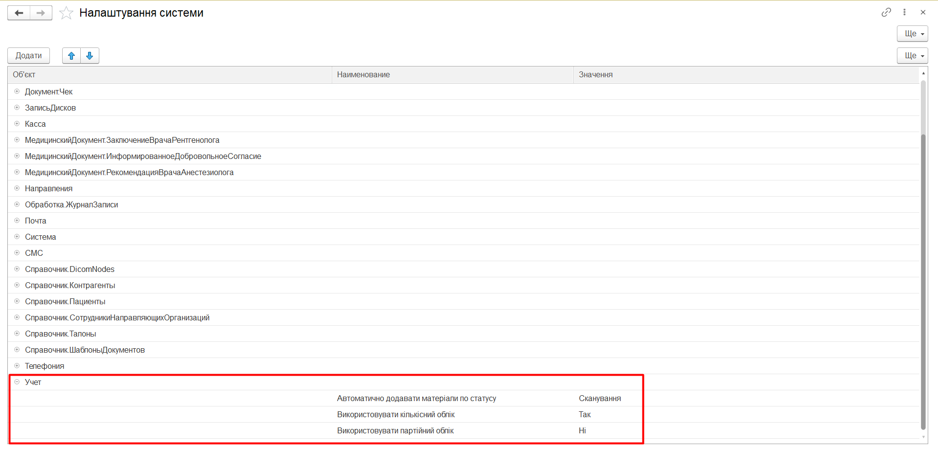The width and height of the screenshot is (938, 449).
Task: Move item up with blue arrow
Action: coord(71,56)
